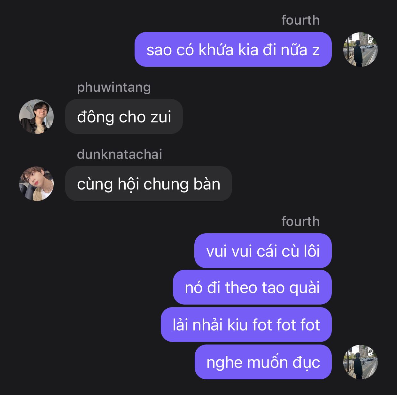Viewport: 397px width, 395px height.
Task: Click the gray bubble sent by dunknatachai
Action: click(149, 184)
